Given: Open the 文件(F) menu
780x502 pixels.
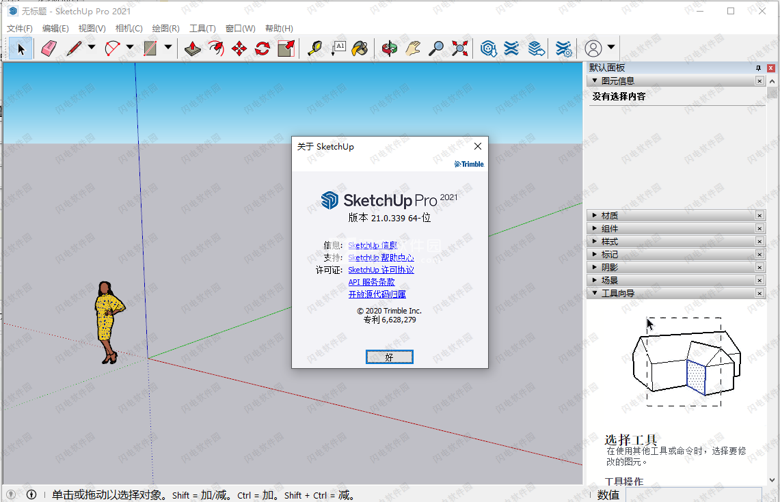Looking at the screenshot, I should 19,28.
